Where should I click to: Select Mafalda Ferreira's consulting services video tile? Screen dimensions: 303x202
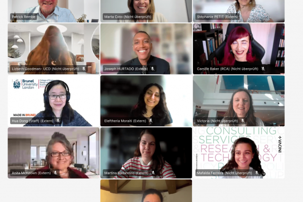239,153
